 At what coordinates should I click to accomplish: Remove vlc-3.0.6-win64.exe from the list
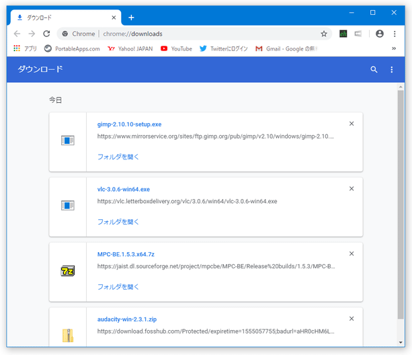coord(352,188)
